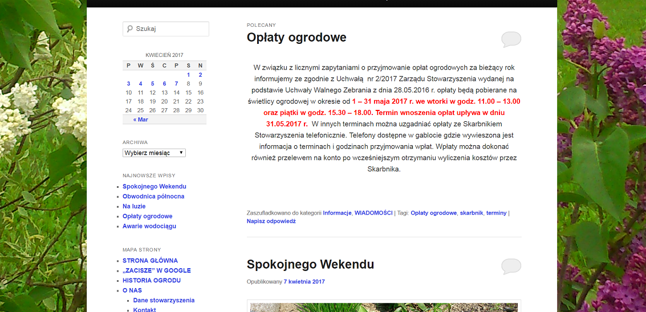Click the 7 kwietnia 2017 date link
This screenshot has width=646, height=312.
pos(304,282)
